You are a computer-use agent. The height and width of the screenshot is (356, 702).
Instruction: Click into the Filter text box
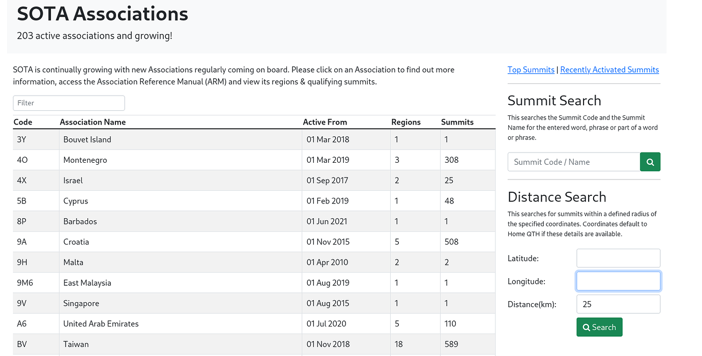click(69, 103)
